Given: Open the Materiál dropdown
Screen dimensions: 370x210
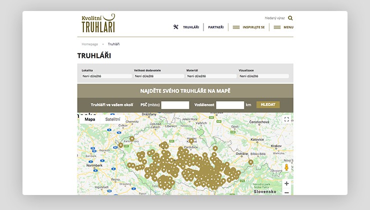Looking at the screenshot, I should [x=211, y=76].
